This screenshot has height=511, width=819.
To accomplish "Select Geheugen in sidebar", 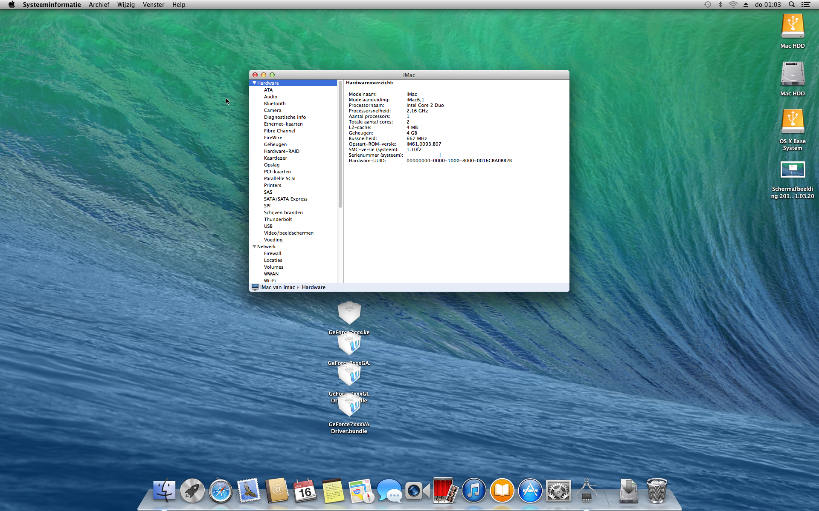I will 275,144.
